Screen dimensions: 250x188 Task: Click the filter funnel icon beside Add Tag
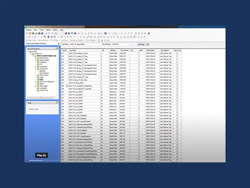[147, 44]
